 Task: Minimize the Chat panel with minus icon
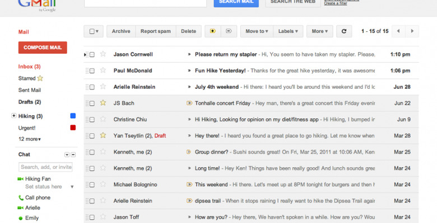click(73, 155)
